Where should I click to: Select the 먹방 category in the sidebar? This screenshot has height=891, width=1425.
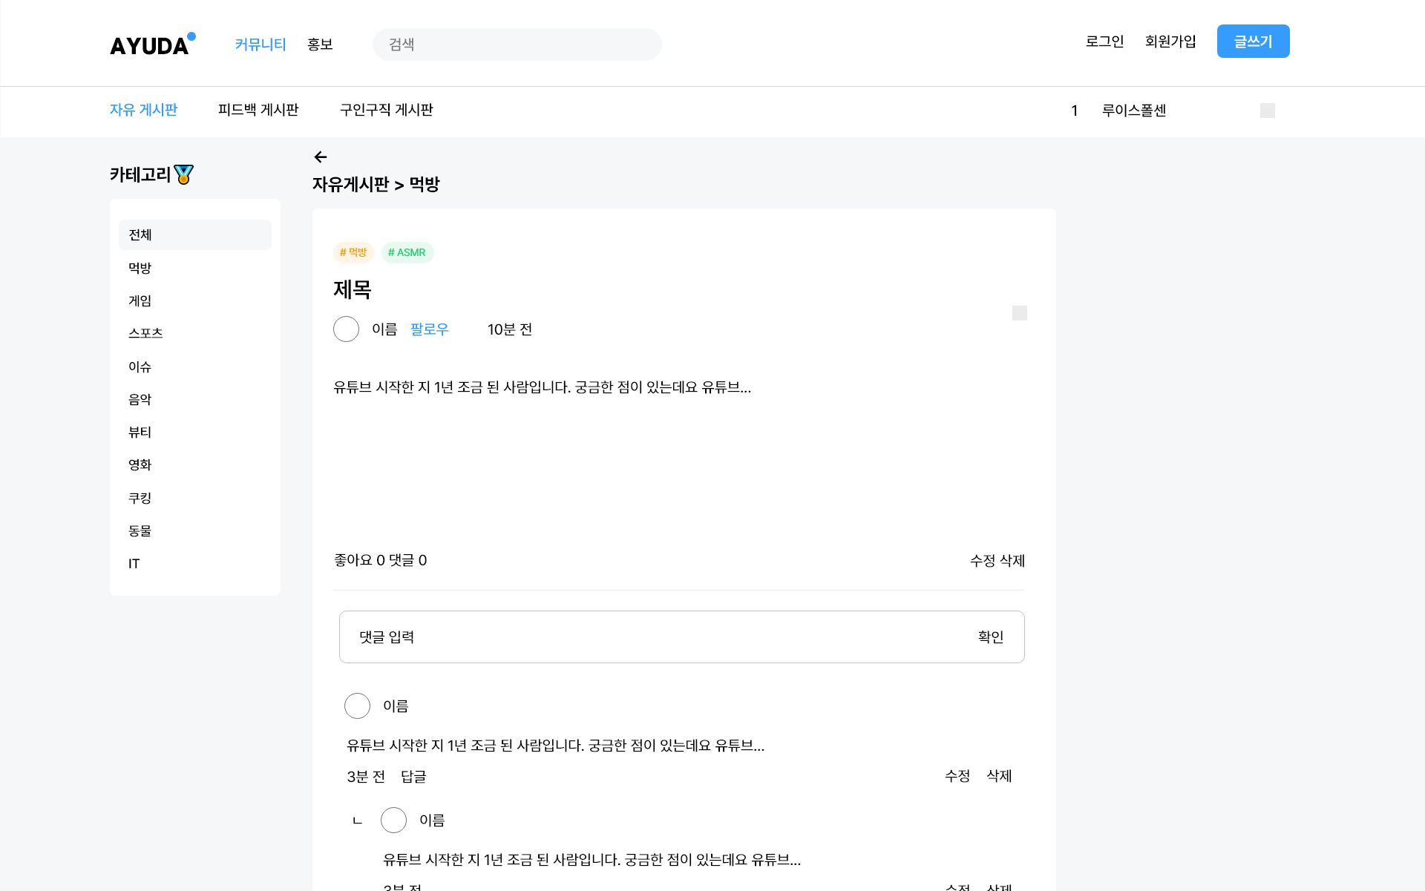tap(140, 268)
